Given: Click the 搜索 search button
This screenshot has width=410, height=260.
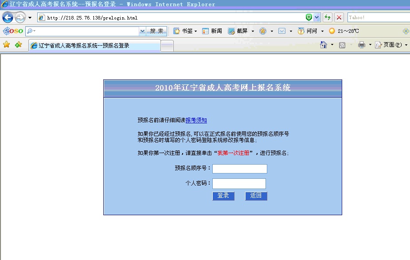Looking at the screenshot, I should click(x=156, y=31).
